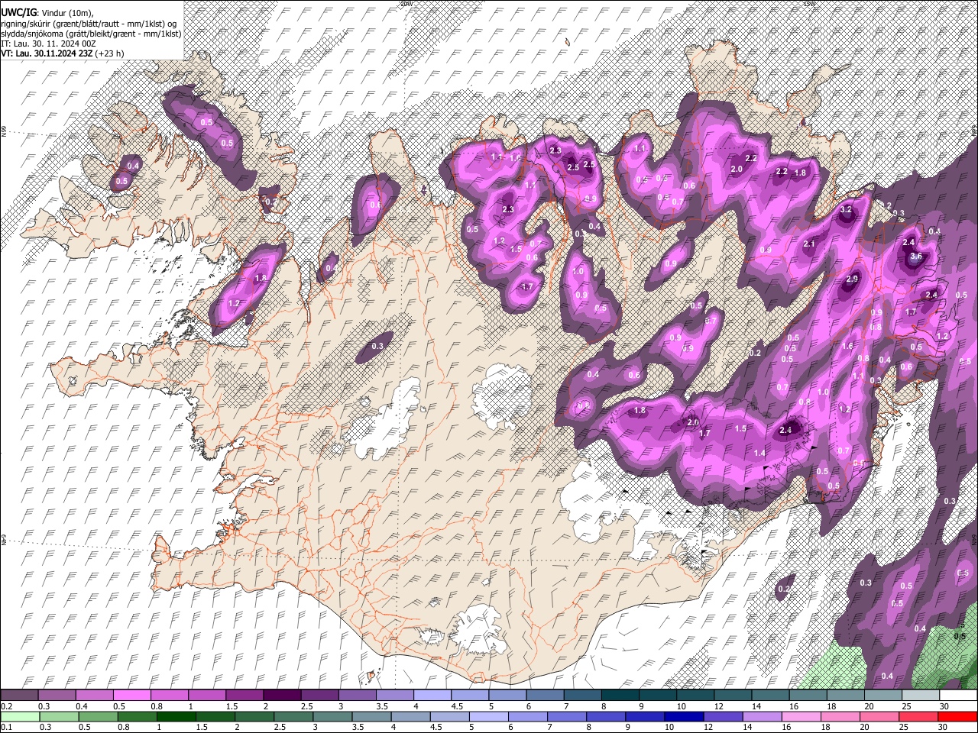
Task: Click the 'UWC/IG' title text
Action: [x=19, y=13]
